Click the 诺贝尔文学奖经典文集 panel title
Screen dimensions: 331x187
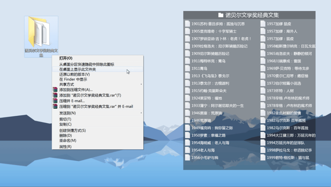click(252, 15)
